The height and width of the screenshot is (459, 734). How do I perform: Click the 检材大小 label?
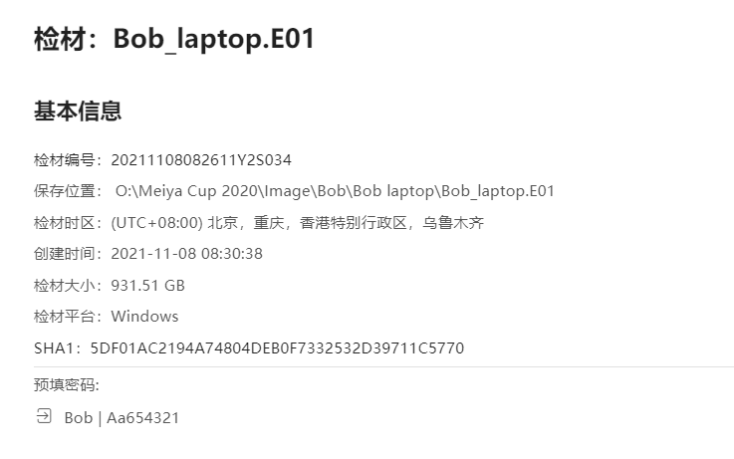(68, 286)
